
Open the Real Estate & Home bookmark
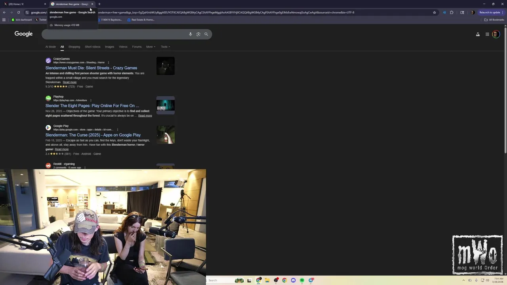[141, 20]
